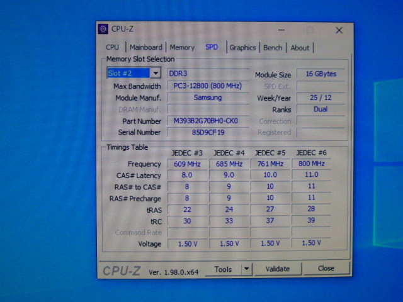403x302 pixels.
Task: Select CAS# Latency value 11.0
Action: [312, 175]
